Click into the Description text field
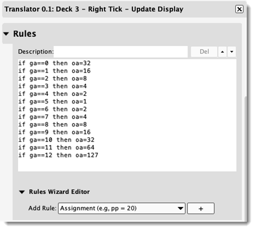This screenshot has height=230, width=255. [120, 52]
